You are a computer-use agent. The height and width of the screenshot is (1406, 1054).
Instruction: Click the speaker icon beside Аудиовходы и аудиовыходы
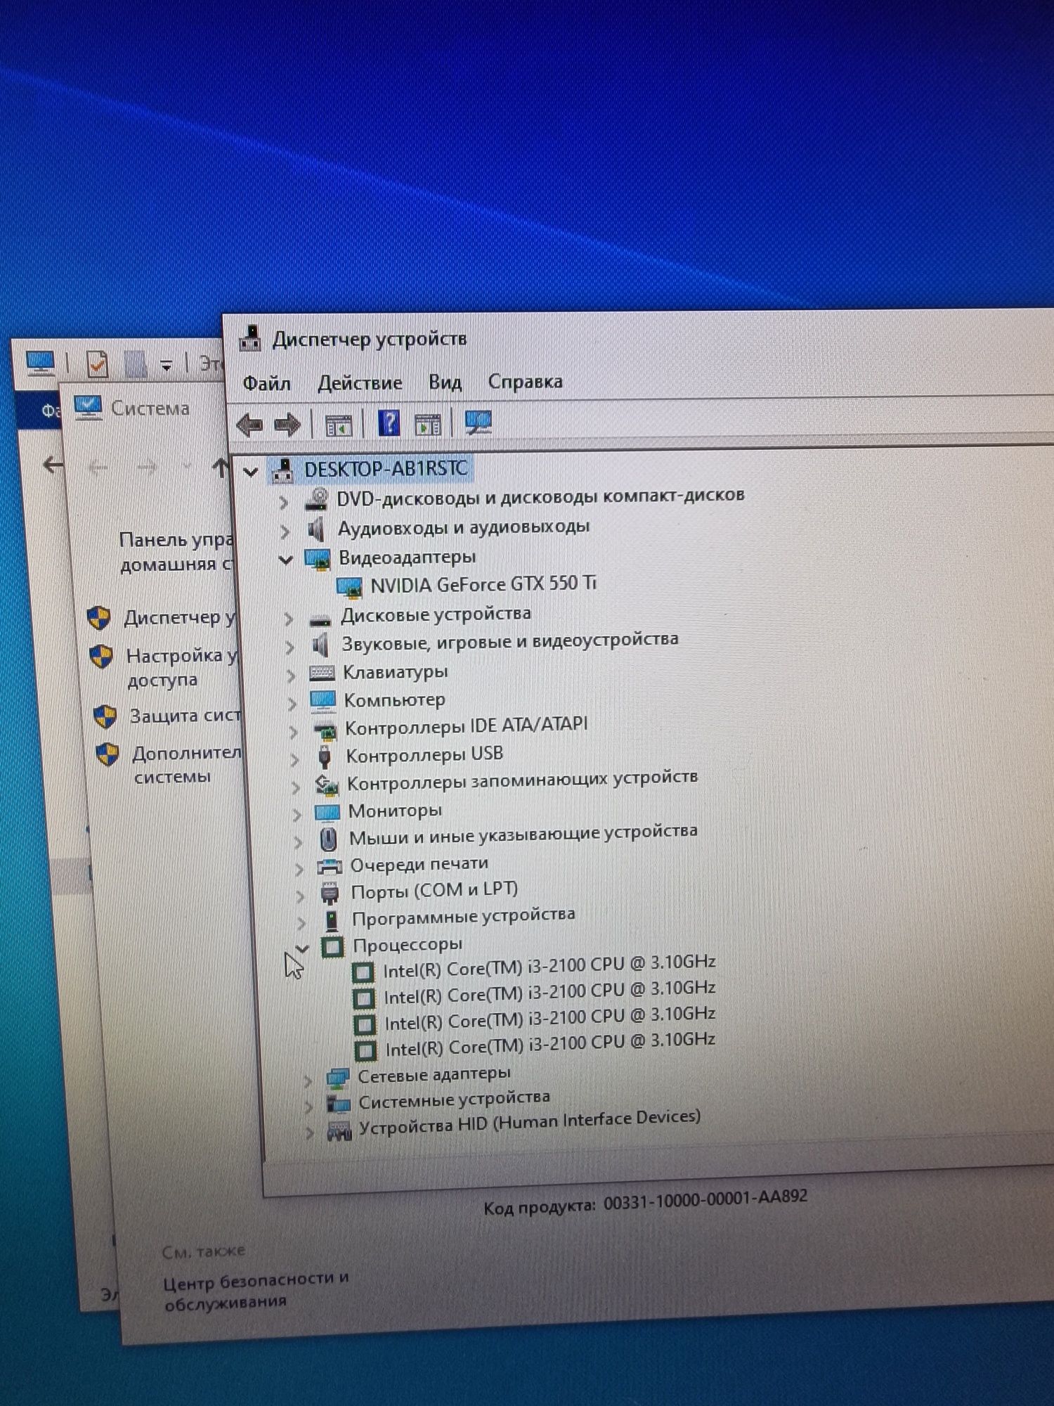(x=317, y=529)
